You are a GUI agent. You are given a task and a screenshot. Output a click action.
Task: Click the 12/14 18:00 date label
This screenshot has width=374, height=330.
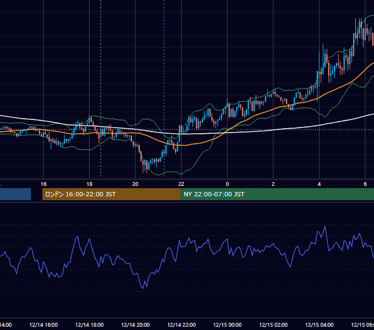pos(90,324)
